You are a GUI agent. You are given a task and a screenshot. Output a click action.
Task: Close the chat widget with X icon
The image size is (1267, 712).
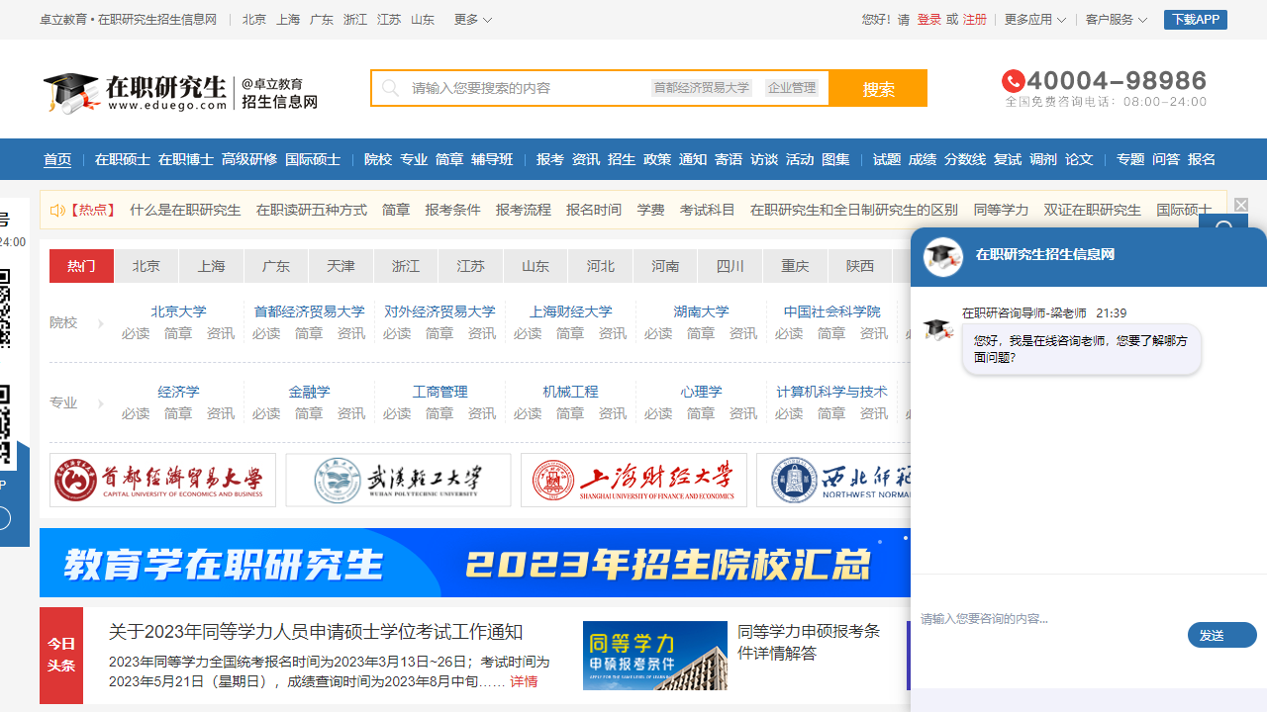[x=1241, y=205]
